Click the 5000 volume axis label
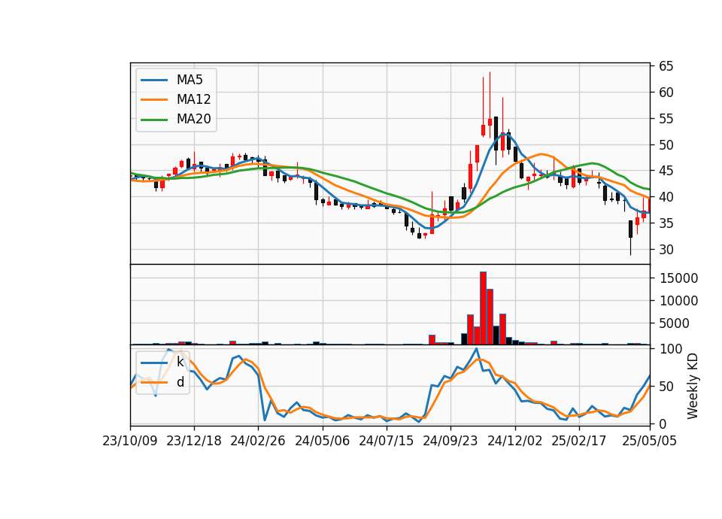The width and height of the screenshot is (722, 519). click(x=674, y=323)
